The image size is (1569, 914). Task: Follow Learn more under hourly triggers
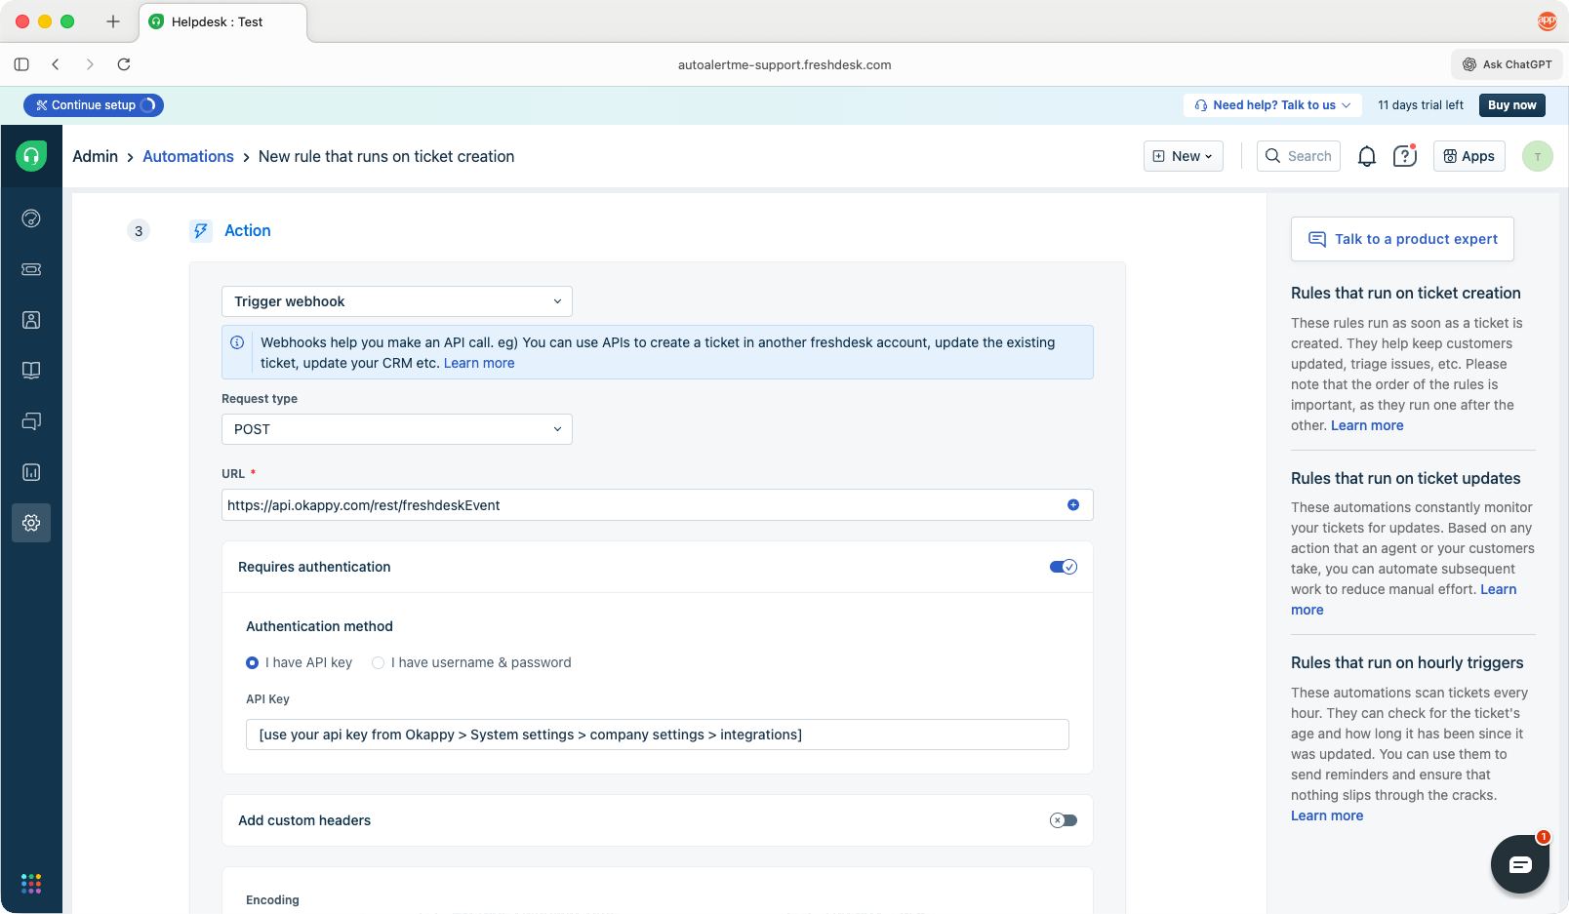pos(1327,815)
